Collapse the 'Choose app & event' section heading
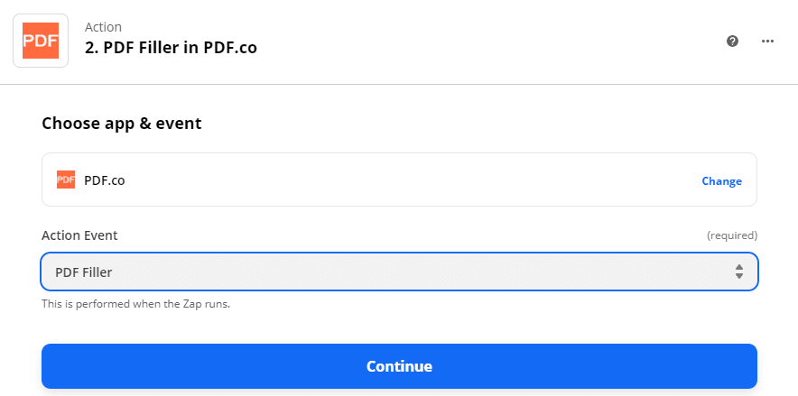 coord(122,123)
